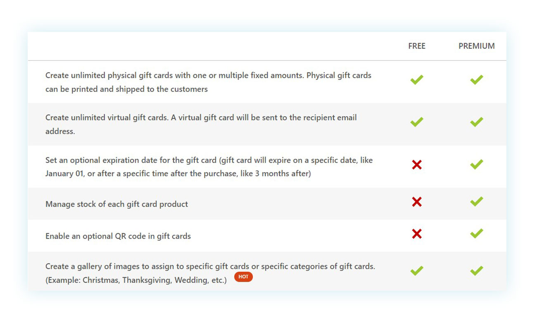Click the PREMIUM checkmark for physical gift cards
The image size is (537, 333).
click(477, 79)
